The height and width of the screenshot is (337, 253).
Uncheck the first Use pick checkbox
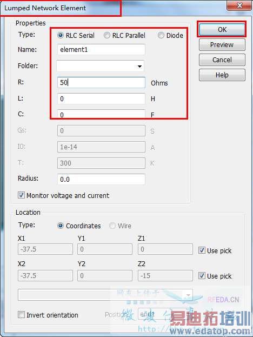tap(202, 250)
